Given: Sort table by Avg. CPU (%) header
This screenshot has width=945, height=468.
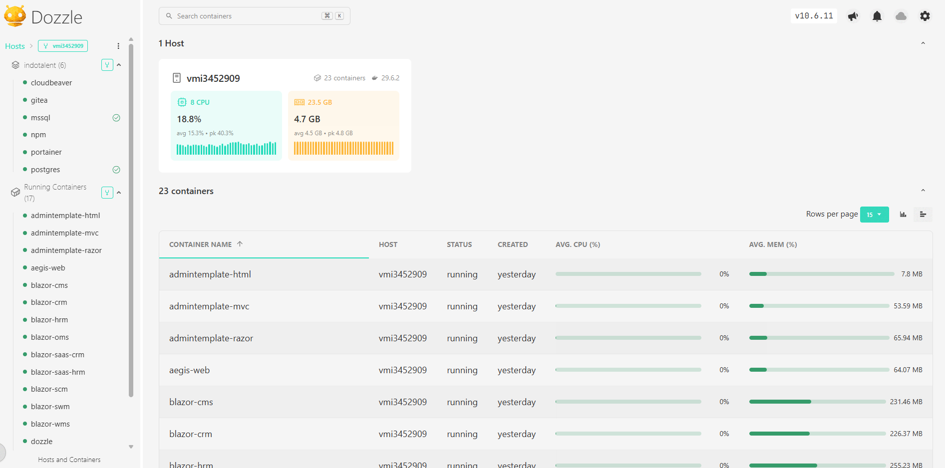Looking at the screenshot, I should 578,244.
